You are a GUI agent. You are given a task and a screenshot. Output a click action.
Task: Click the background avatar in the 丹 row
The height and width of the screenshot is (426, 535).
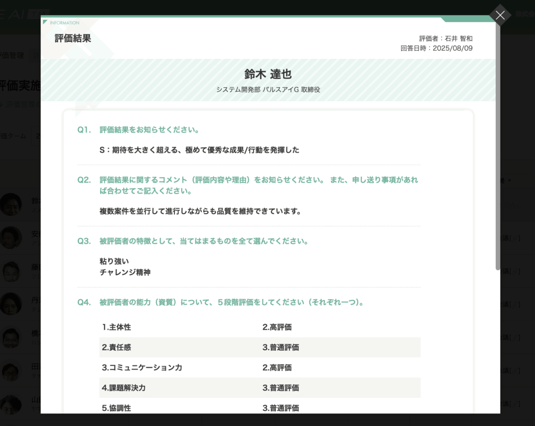tap(11, 304)
